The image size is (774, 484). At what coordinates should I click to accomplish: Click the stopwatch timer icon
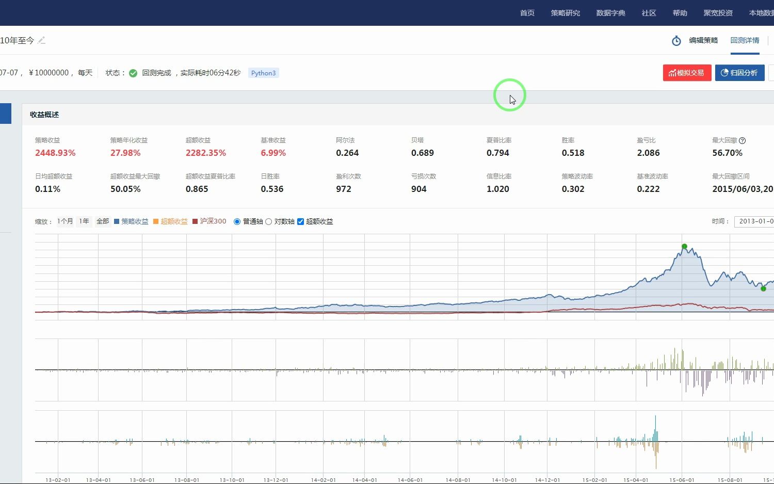676,41
